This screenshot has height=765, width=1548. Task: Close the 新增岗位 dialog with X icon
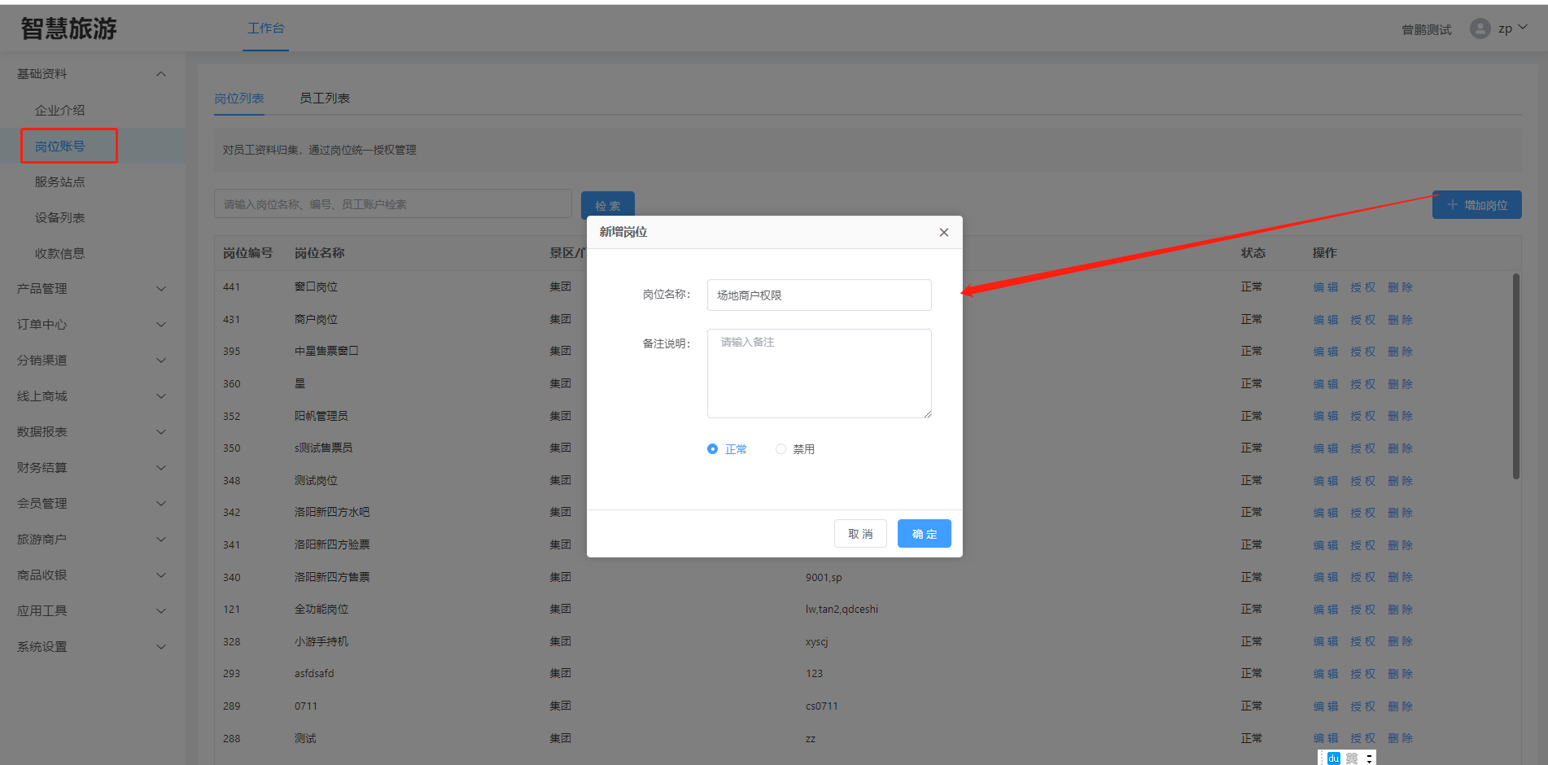[943, 233]
